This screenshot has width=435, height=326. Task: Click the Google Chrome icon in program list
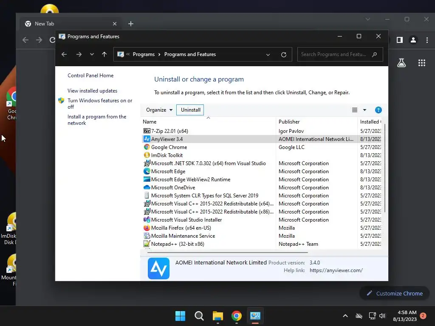147,147
